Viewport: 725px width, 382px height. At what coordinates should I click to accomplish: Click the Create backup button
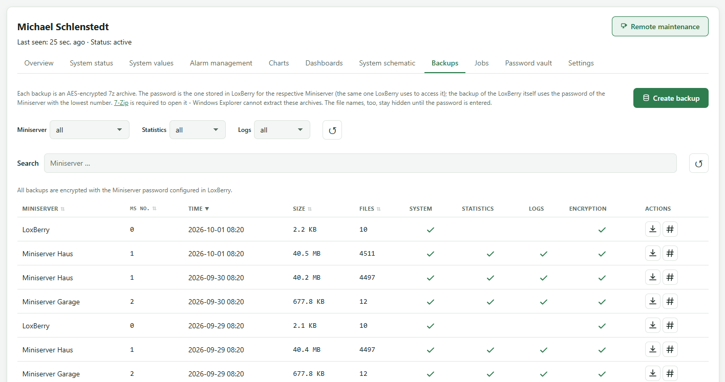coord(671,98)
